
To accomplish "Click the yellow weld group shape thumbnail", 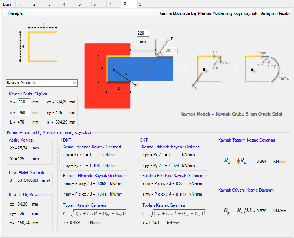I will 43,46.
